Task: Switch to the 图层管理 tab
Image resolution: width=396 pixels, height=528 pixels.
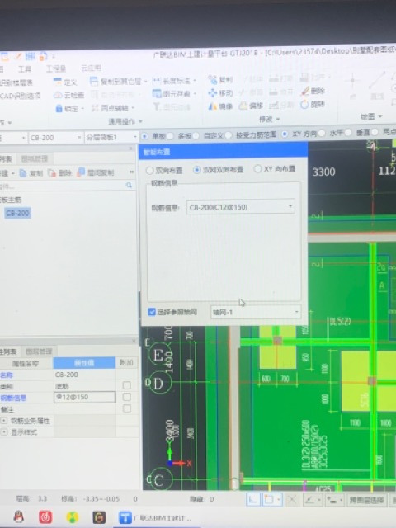Action: (39, 351)
